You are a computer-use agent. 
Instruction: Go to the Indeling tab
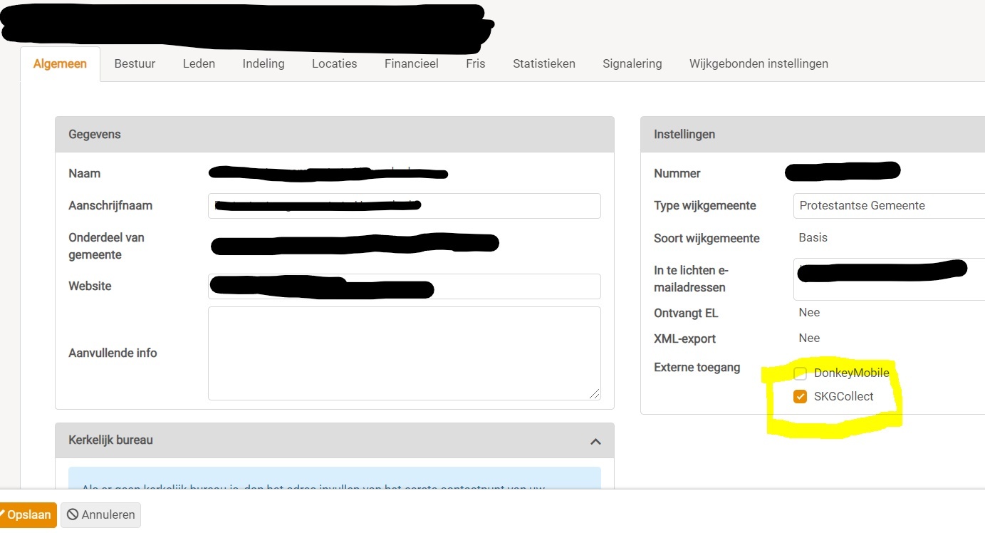pyautogui.click(x=263, y=63)
